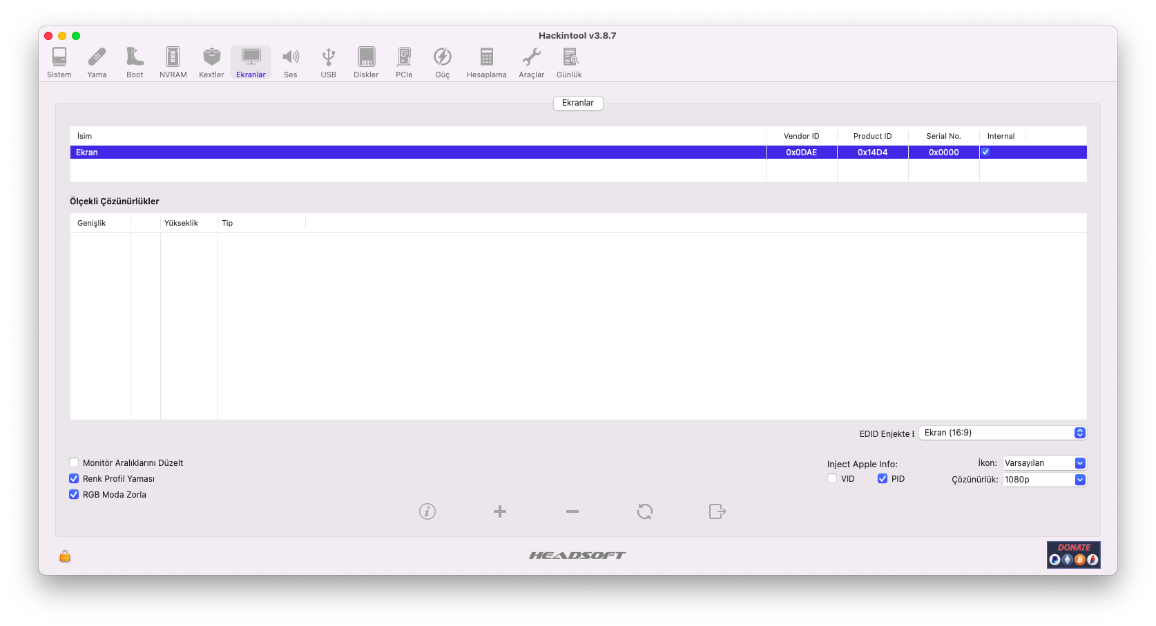
Task: Open the Çözünürlük 1080p dropdown
Action: [1044, 480]
